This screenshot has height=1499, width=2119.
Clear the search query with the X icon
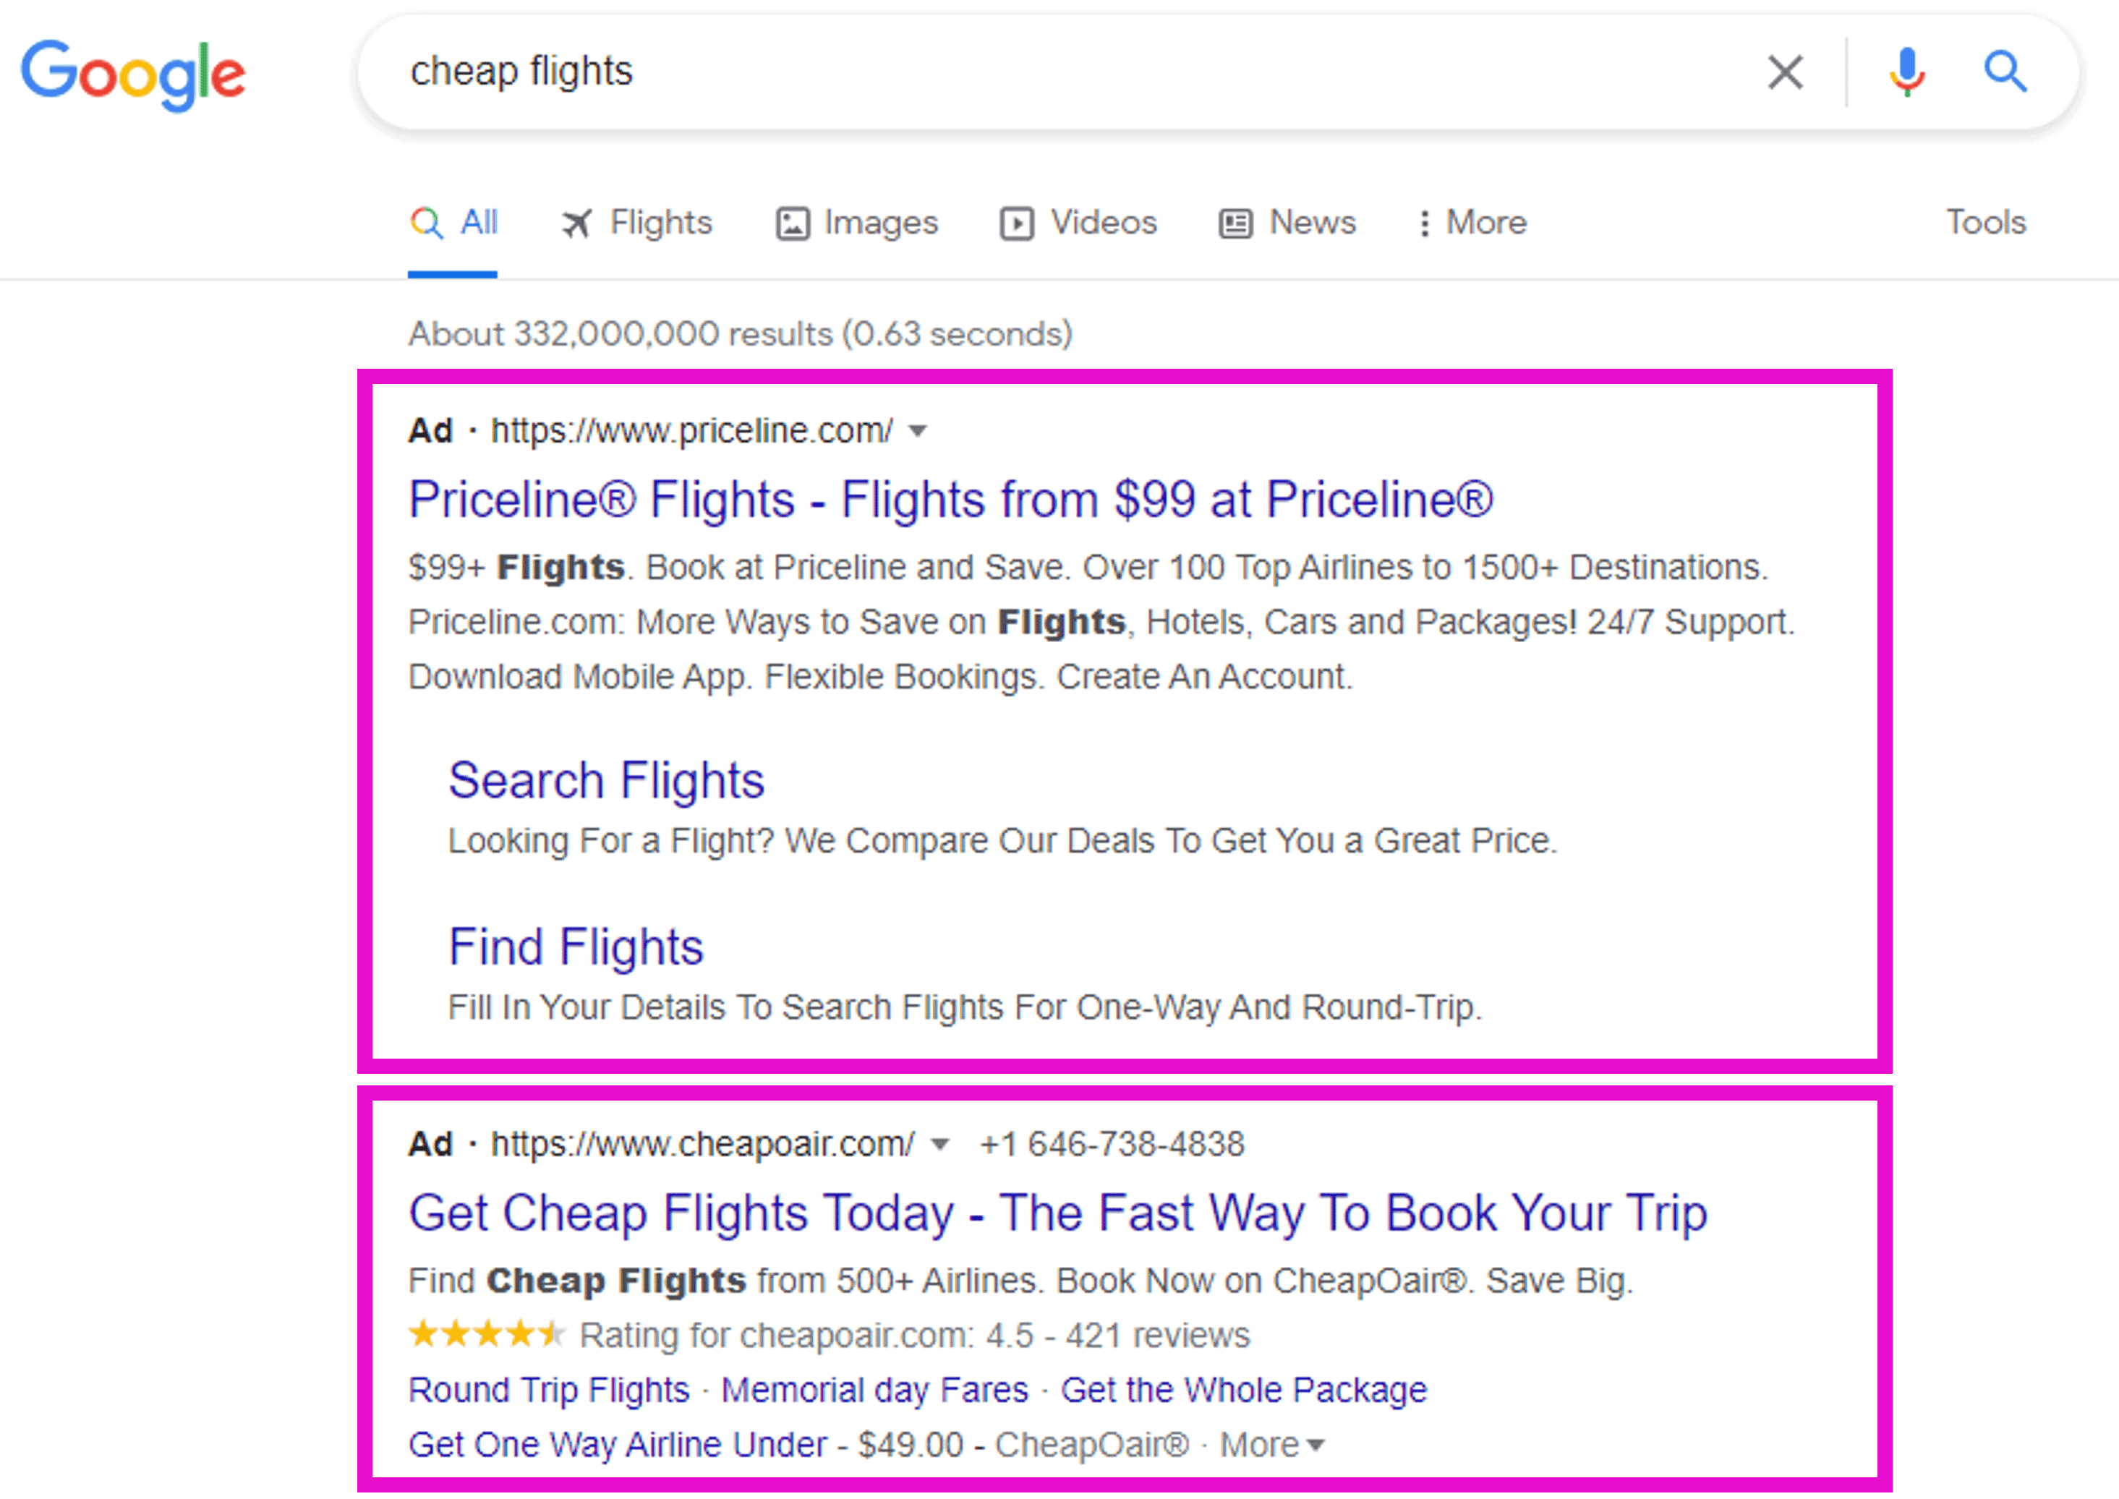tap(1784, 71)
